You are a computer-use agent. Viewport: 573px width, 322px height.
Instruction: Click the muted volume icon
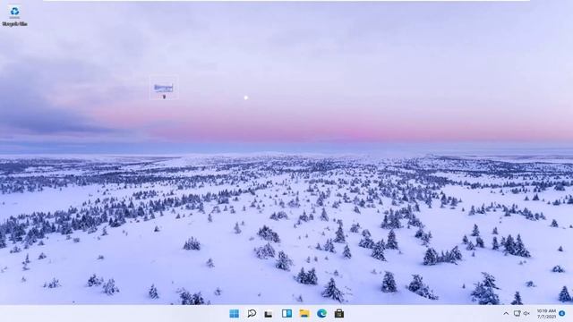point(526,314)
